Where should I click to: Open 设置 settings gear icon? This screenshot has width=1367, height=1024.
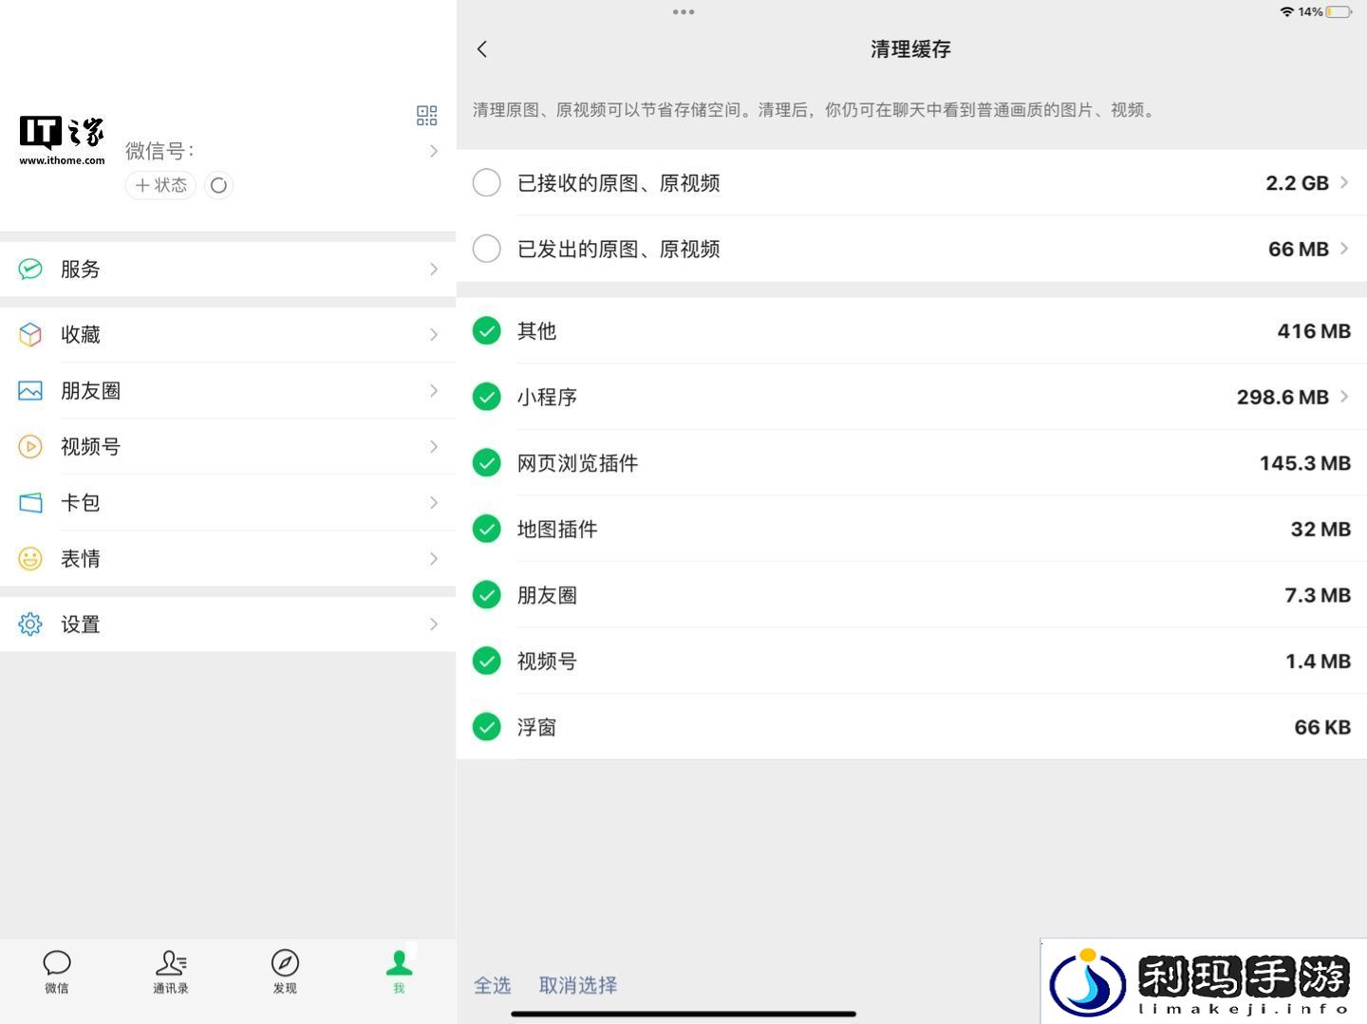coord(30,624)
